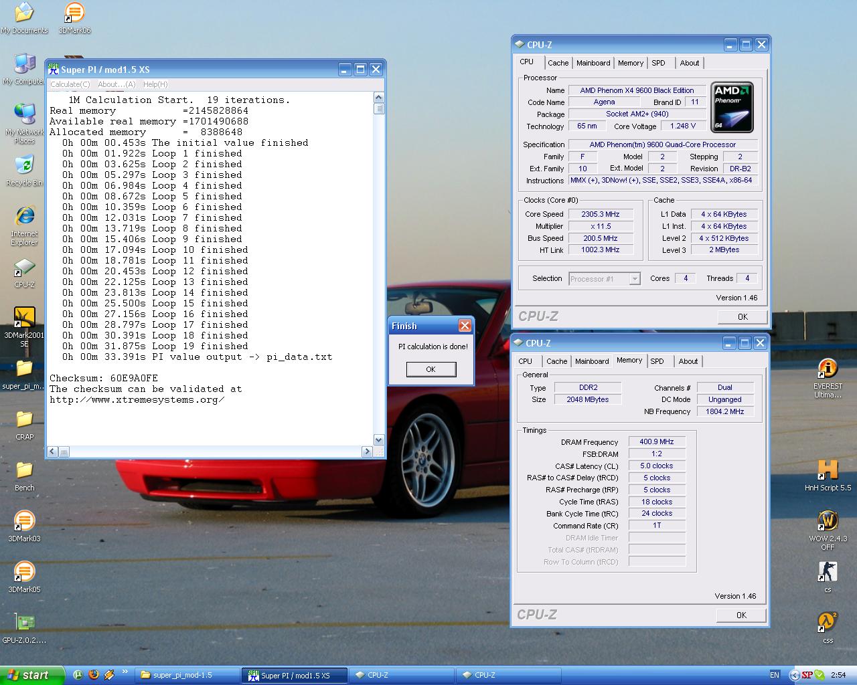Open the Recycle Bin icon
This screenshot has width=857, height=685.
(24, 171)
